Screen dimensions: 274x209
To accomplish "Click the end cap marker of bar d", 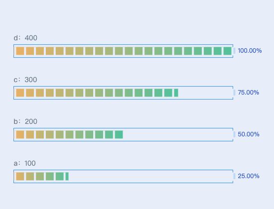I will click(234, 51).
